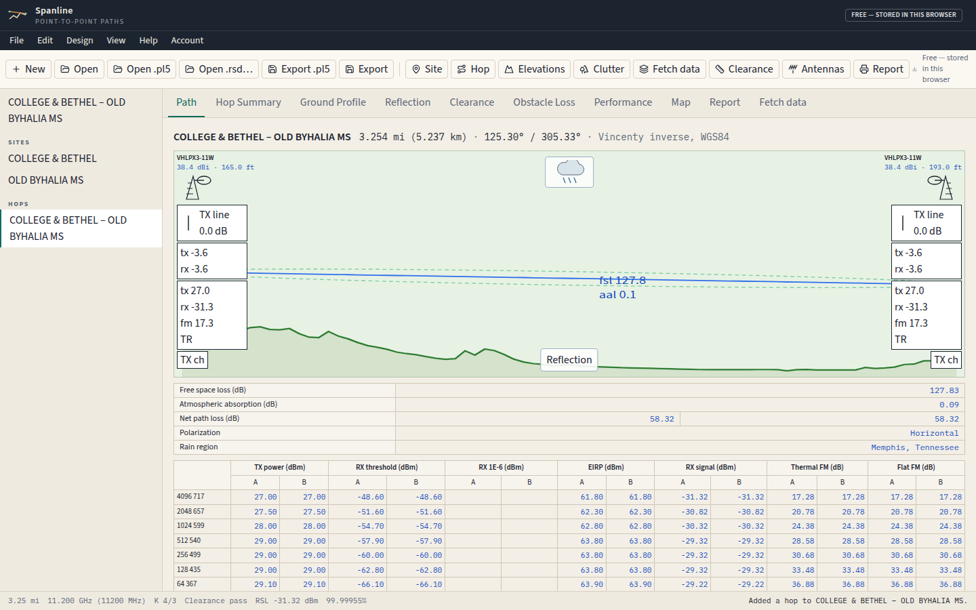The height and width of the screenshot is (610, 976).
Task: Select OLD BYHALIA MS site in sidebar
Action: click(x=81, y=180)
